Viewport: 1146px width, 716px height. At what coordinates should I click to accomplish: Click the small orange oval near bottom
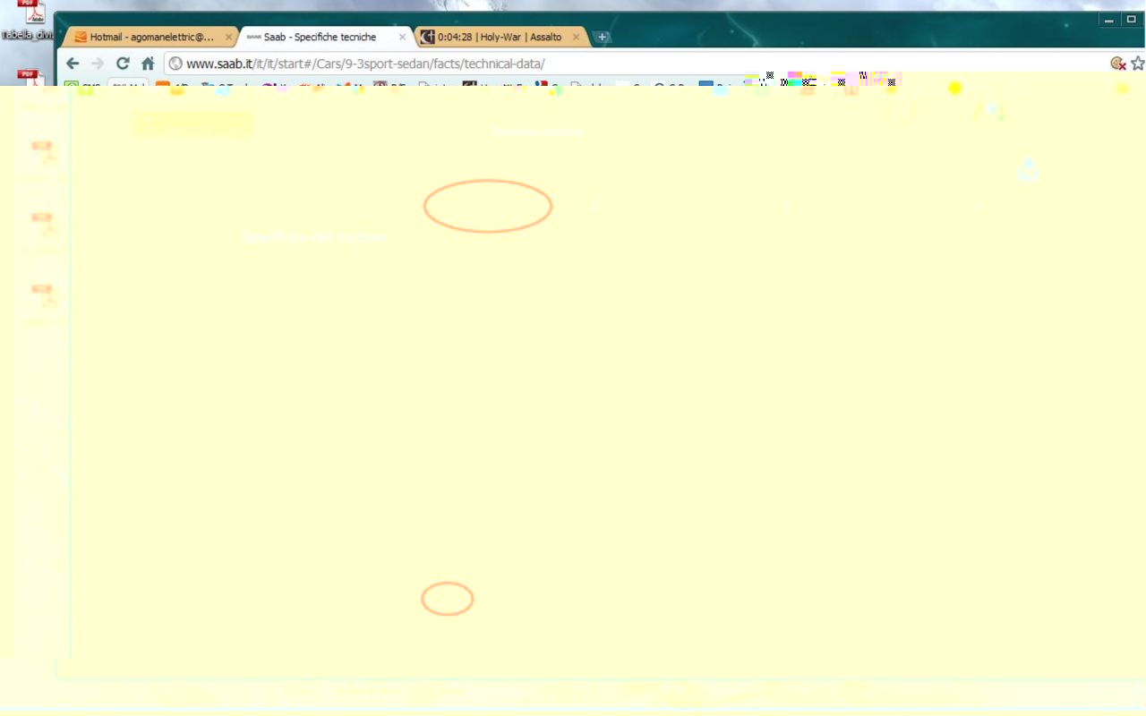pyautogui.click(x=447, y=599)
